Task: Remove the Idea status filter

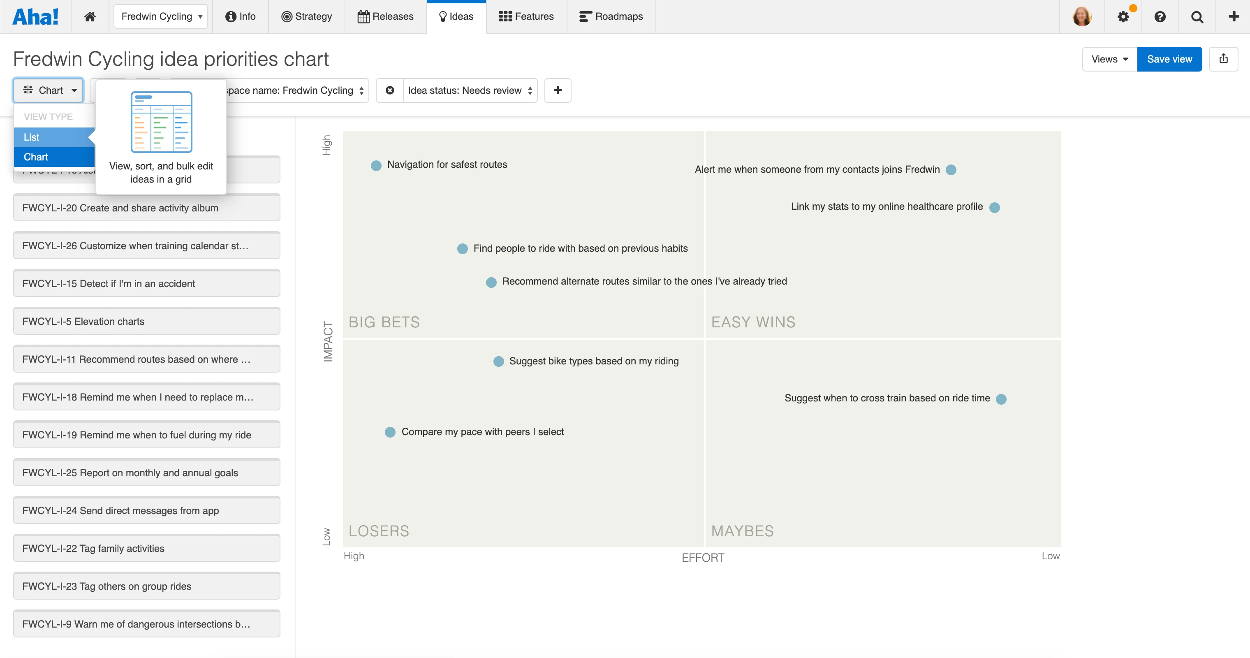Action: pos(390,90)
